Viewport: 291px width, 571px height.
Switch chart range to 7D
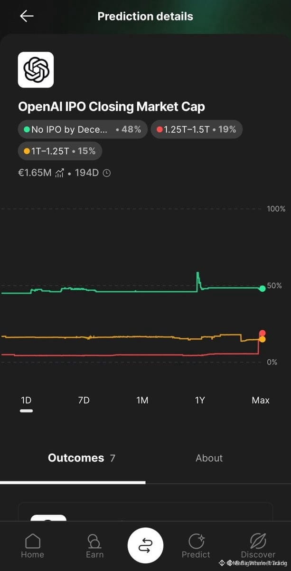click(84, 400)
